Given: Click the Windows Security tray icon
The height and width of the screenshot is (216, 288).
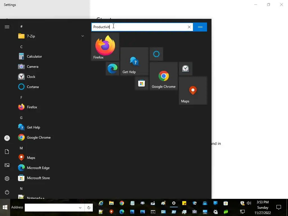Looking at the screenshot, I should (x=242, y=203).
